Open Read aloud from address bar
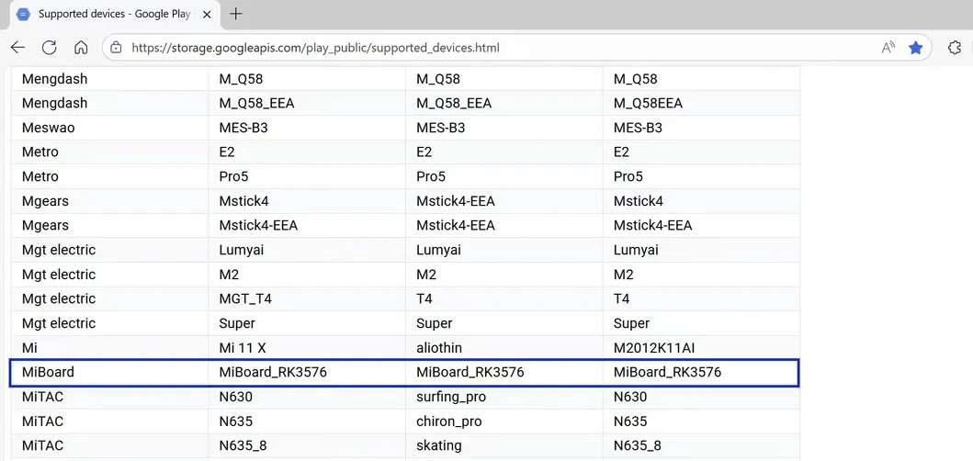 pyautogui.click(x=888, y=48)
